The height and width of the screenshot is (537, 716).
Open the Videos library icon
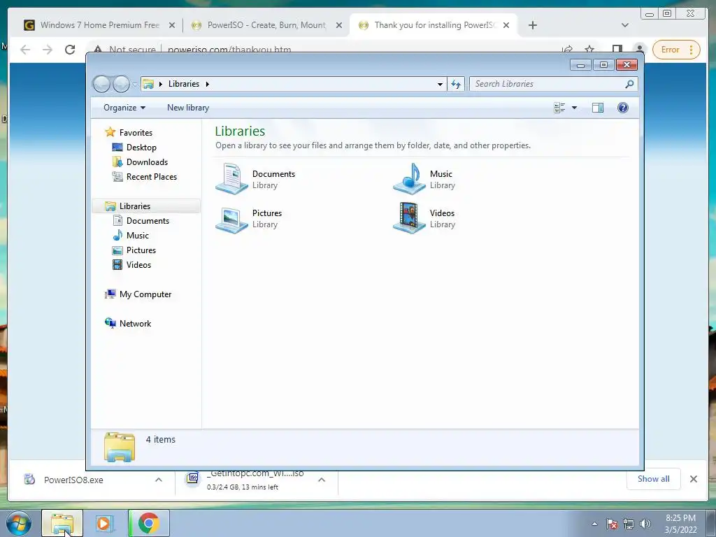click(409, 218)
